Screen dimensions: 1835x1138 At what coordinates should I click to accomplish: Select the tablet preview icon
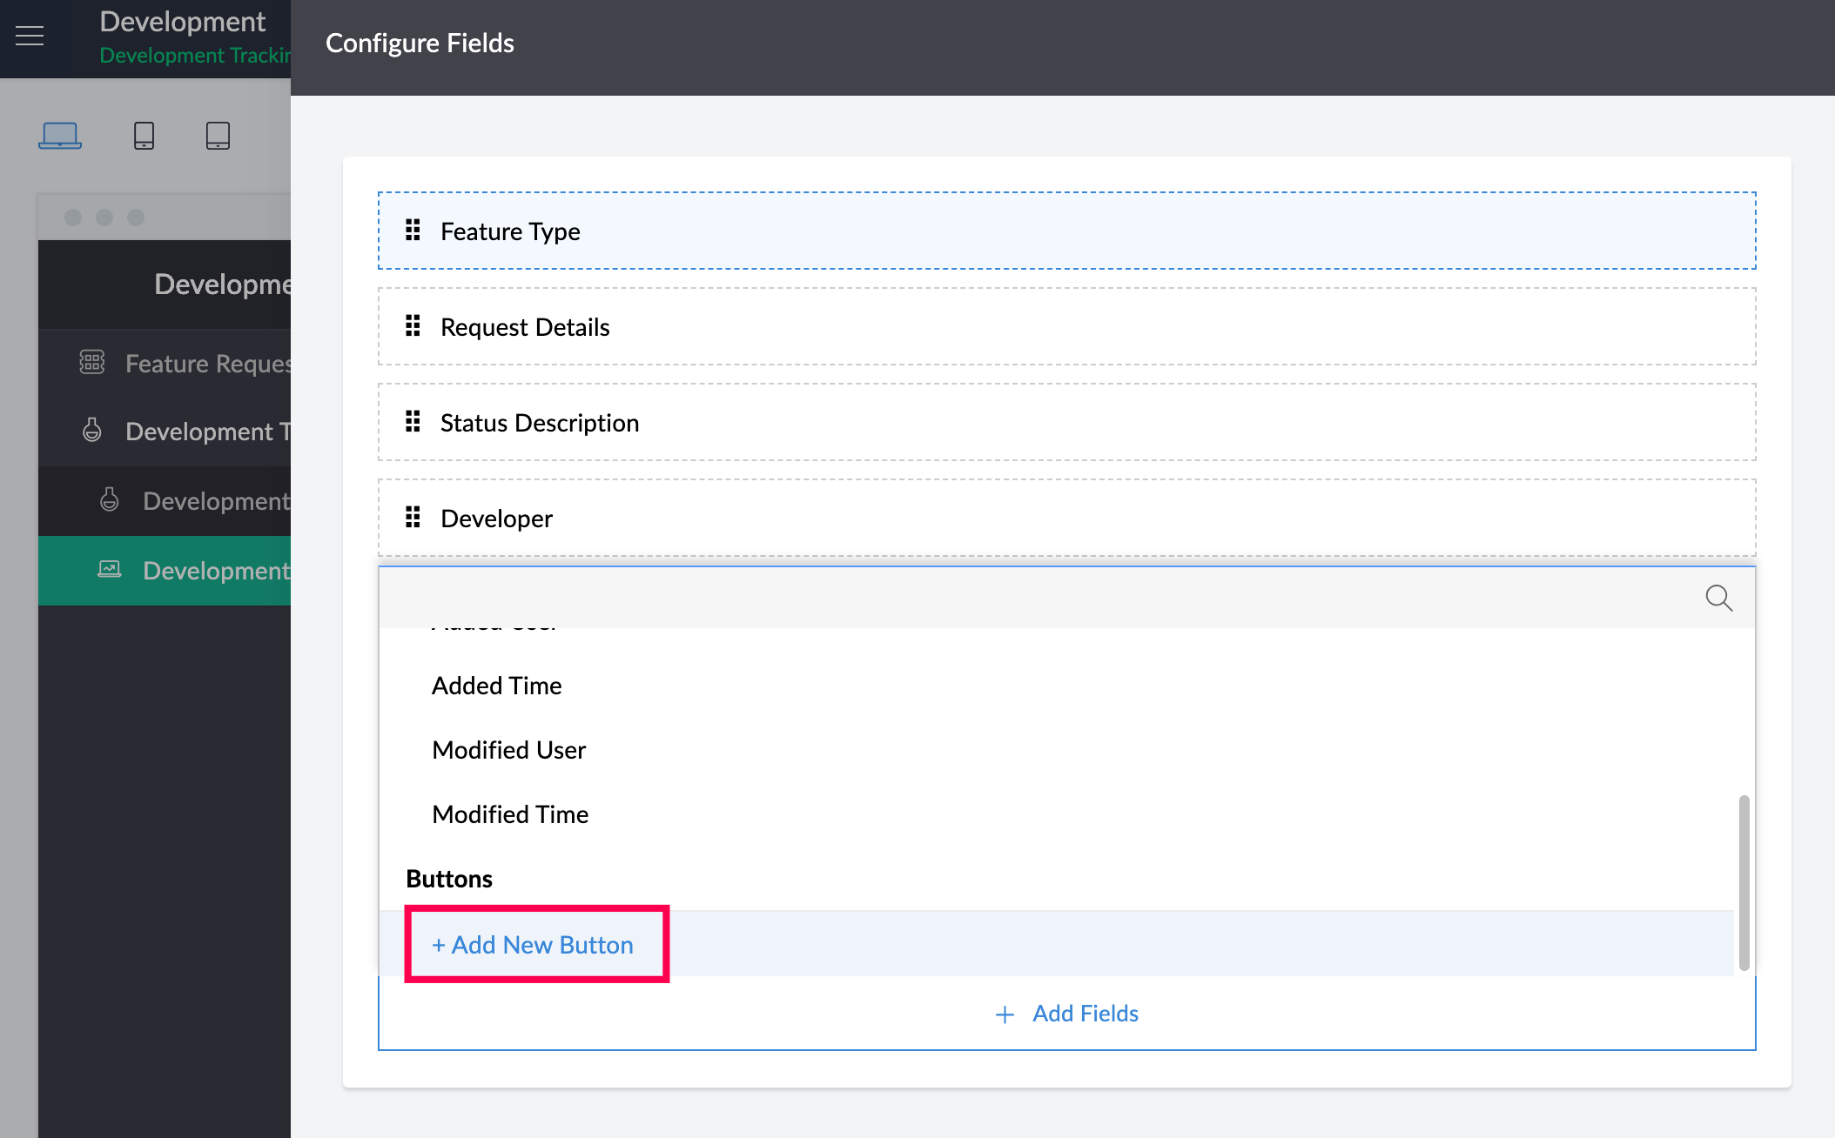(x=218, y=135)
